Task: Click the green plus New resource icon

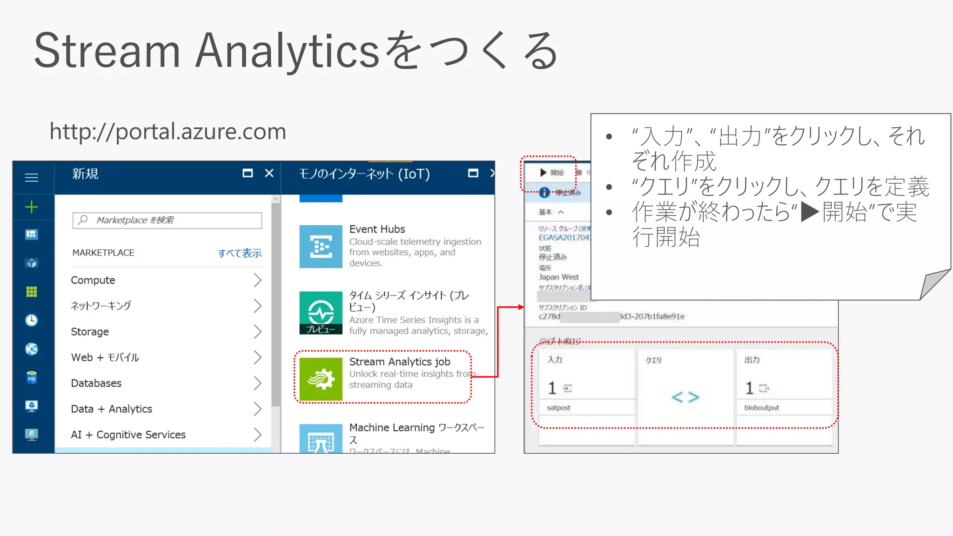Action: coord(32,207)
